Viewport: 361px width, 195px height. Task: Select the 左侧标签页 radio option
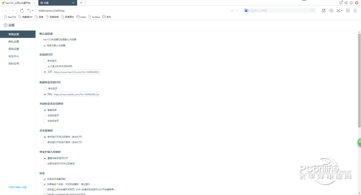tap(45, 116)
